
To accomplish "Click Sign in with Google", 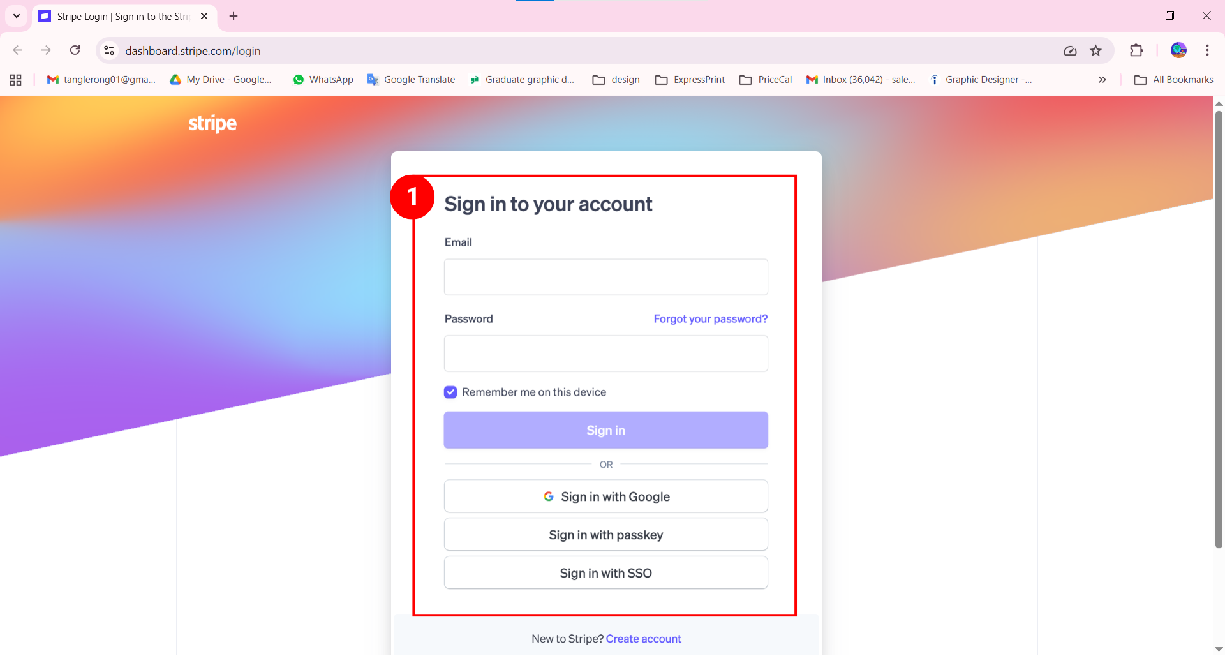I will (x=605, y=496).
